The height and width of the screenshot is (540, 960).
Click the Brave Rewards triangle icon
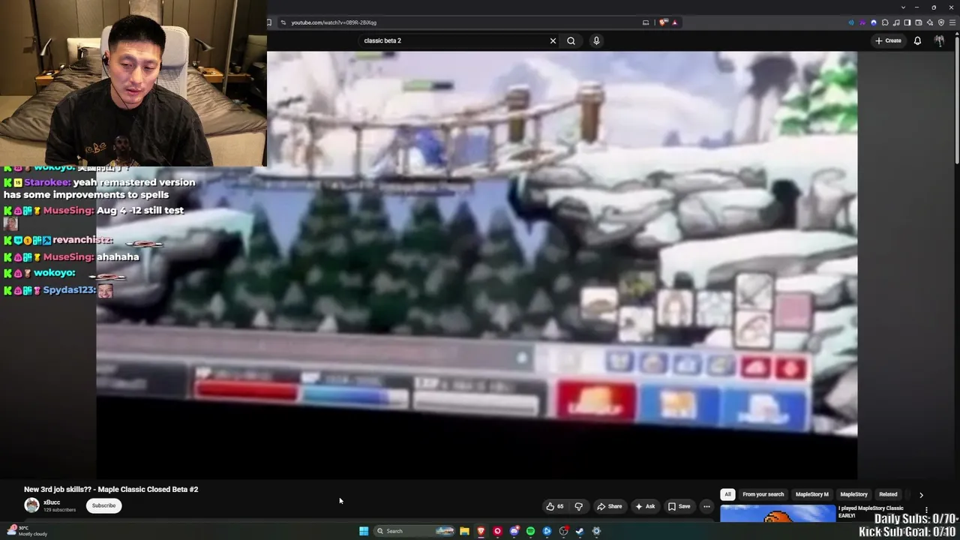[x=674, y=22]
